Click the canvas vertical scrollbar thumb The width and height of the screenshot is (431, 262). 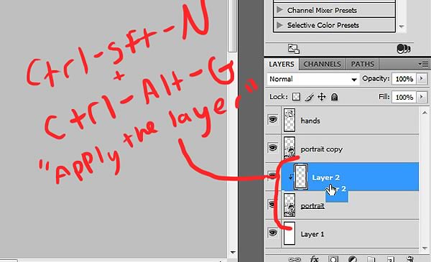tap(232, 26)
